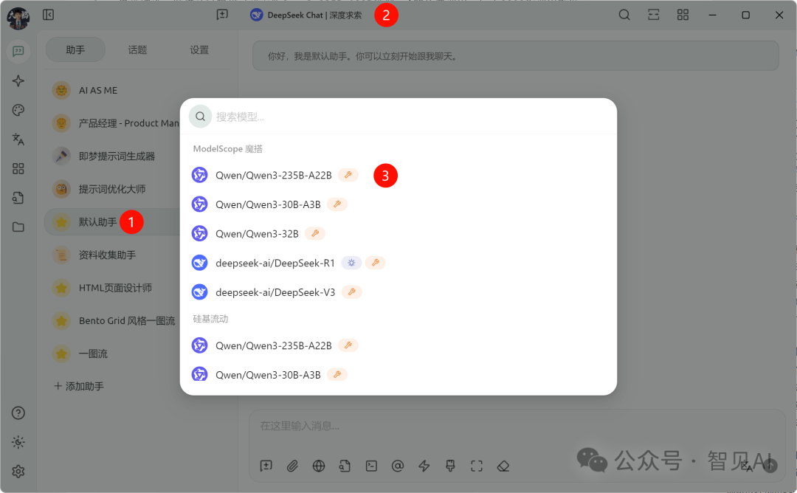Click the tool badge on DeepSeek-V3
The image size is (797, 493).
(352, 292)
